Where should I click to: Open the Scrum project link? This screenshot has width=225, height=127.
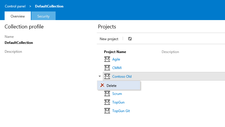[117, 94]
